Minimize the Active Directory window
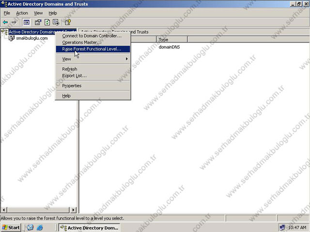 [x=293, y=4]
